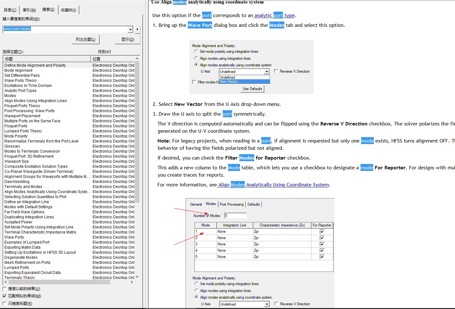Enable the 搜索以前的结果 checkbox

click(4, 289)
